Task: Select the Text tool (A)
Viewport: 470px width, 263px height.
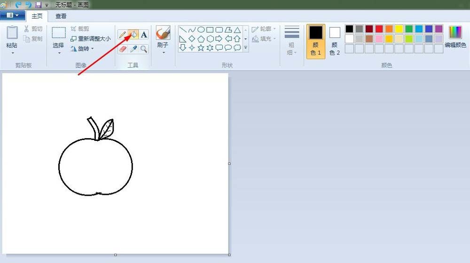Action: point(144,35)
